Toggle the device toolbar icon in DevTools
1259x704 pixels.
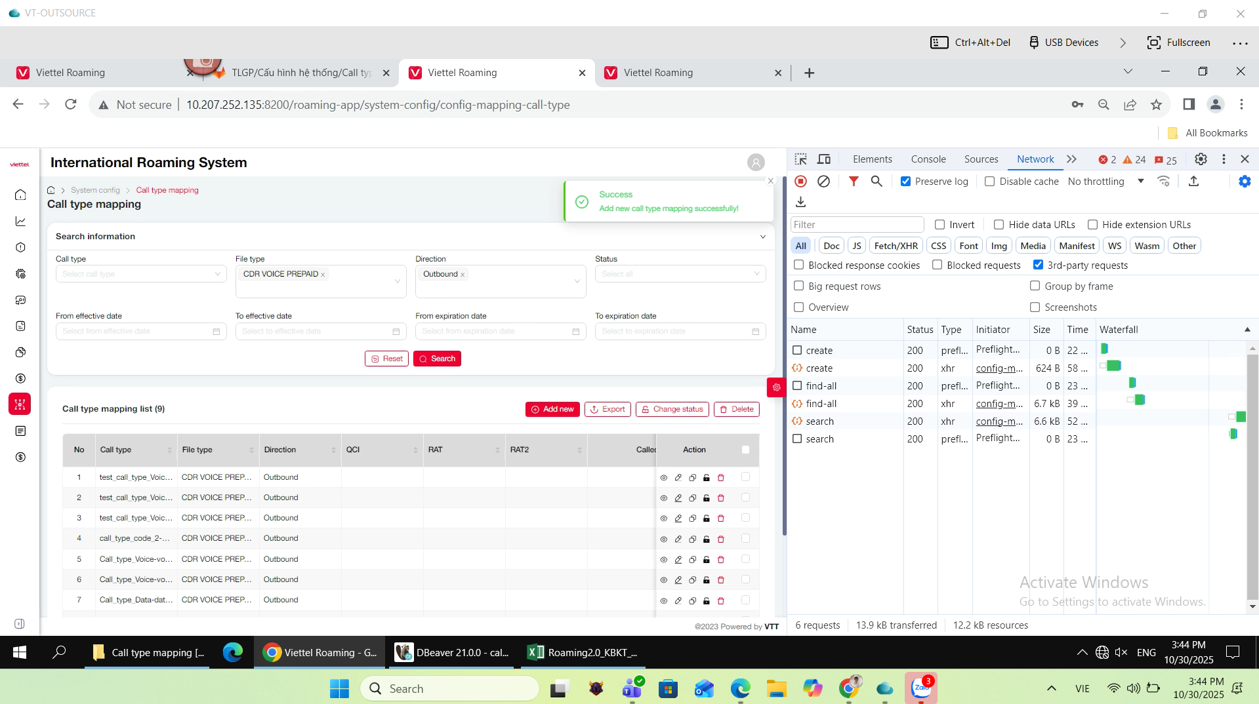(x=823, y=159)
